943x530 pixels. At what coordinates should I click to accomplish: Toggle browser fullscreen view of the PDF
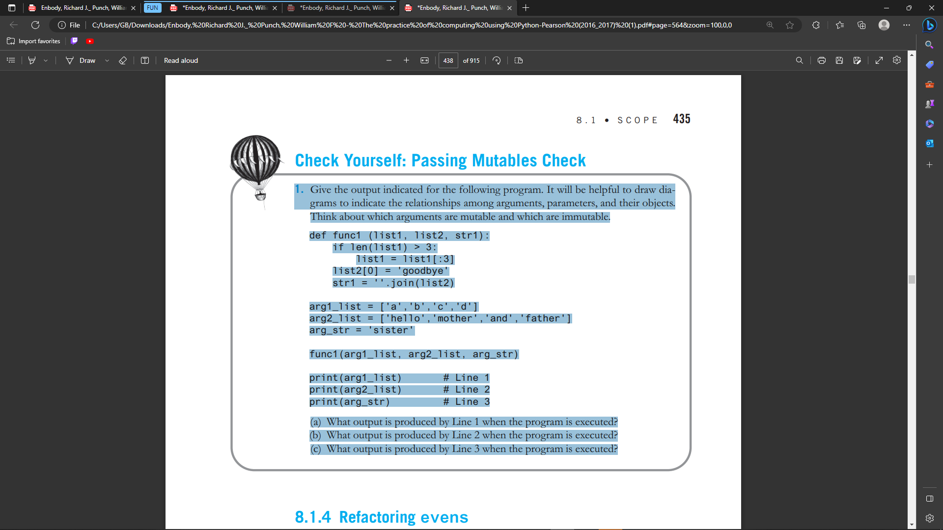tap(880, 60)
